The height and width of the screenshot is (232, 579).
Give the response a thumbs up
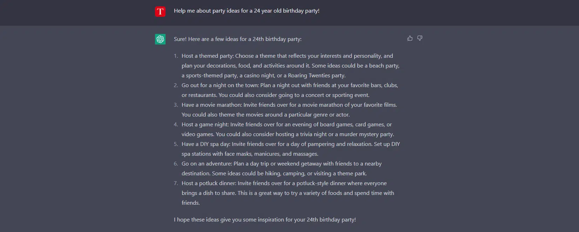click(x=410, y=38)
